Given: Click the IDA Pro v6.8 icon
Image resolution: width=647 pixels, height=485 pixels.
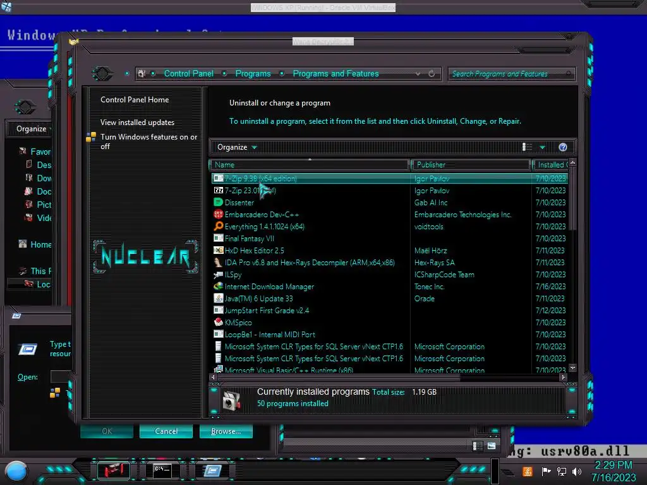Looking at the screenshot, I should point(218,262).
